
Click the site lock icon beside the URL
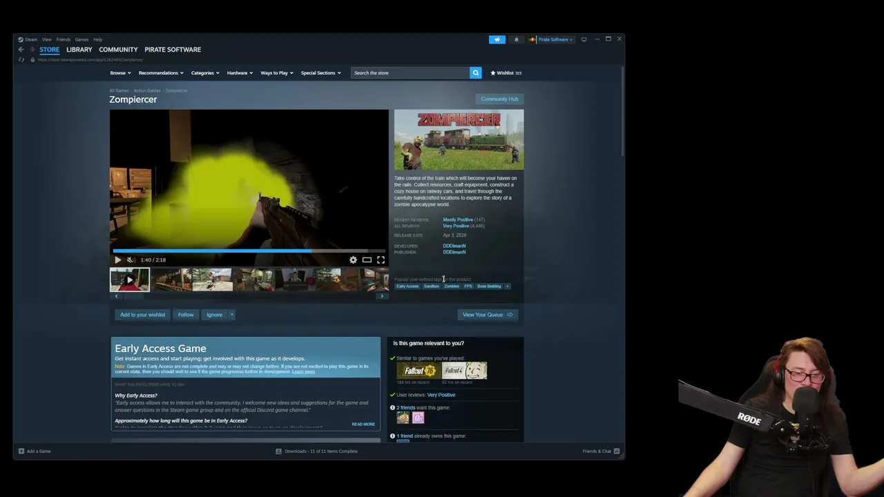(x=32, y=59)
